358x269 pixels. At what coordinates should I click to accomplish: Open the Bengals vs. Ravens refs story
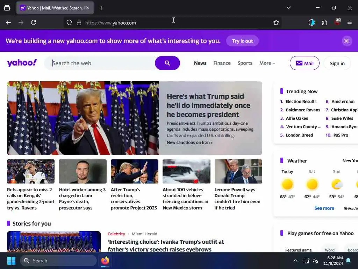31,199
